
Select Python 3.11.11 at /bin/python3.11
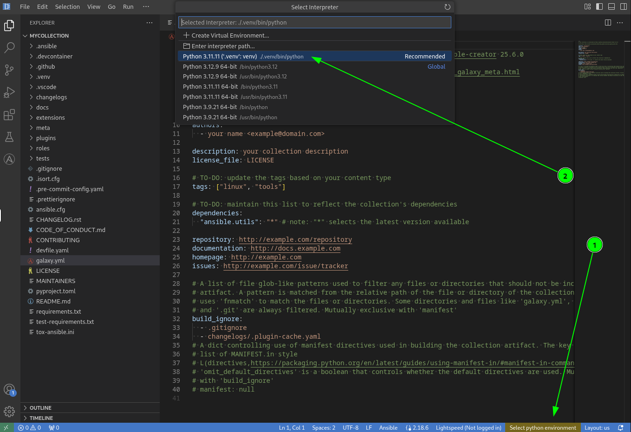(315, 87)
